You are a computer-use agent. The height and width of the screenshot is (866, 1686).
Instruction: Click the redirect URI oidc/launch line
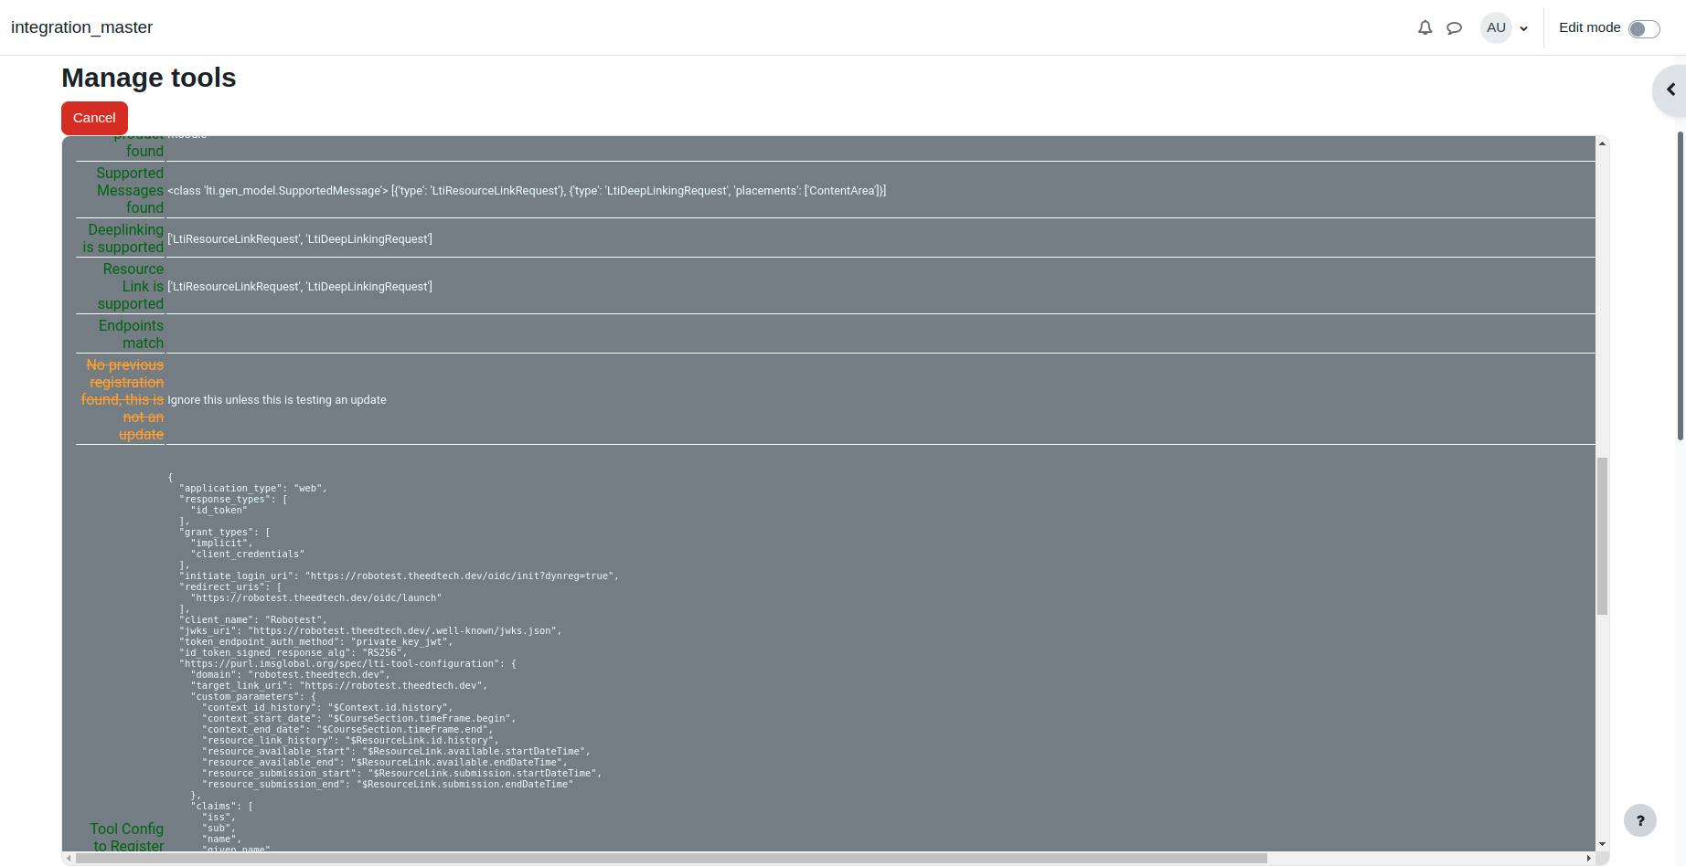point(316,598)
